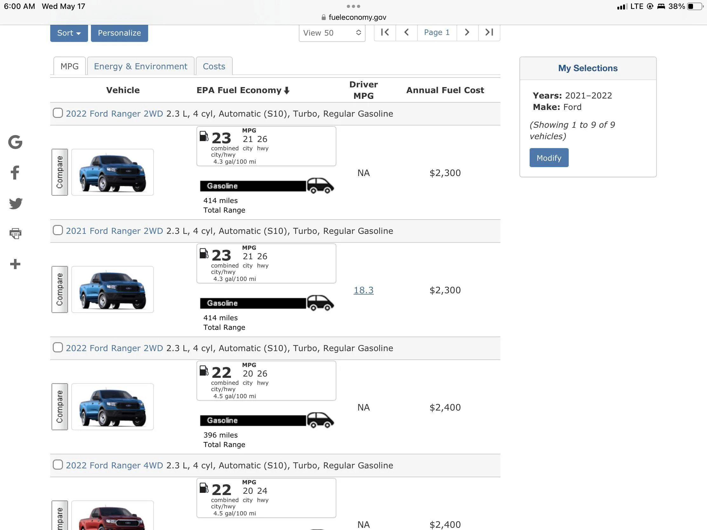Screen dimensions: 707x530
Task: Open the 18.3 driver MPG link
Action: pyautogui.click(x=363, y=290)
